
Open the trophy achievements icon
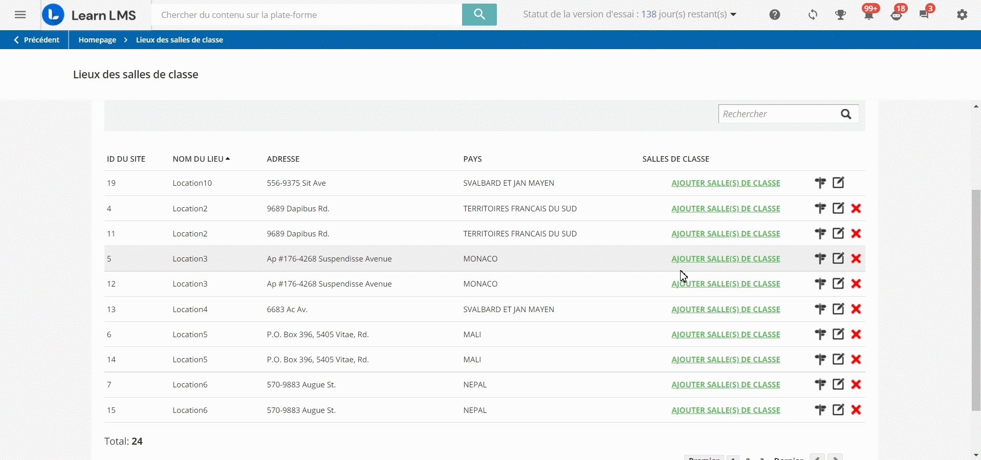[840, 15]
